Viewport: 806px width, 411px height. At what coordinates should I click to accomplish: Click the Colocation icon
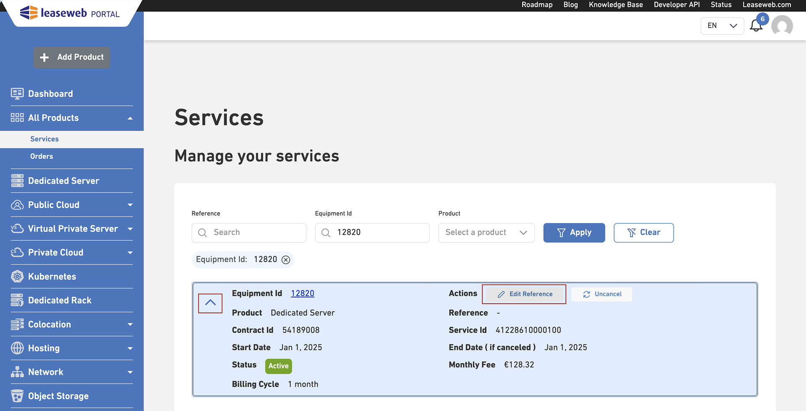tap(17, 324)
